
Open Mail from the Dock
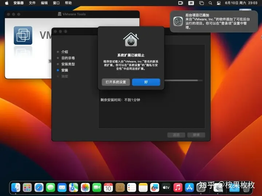click(62, 188)
